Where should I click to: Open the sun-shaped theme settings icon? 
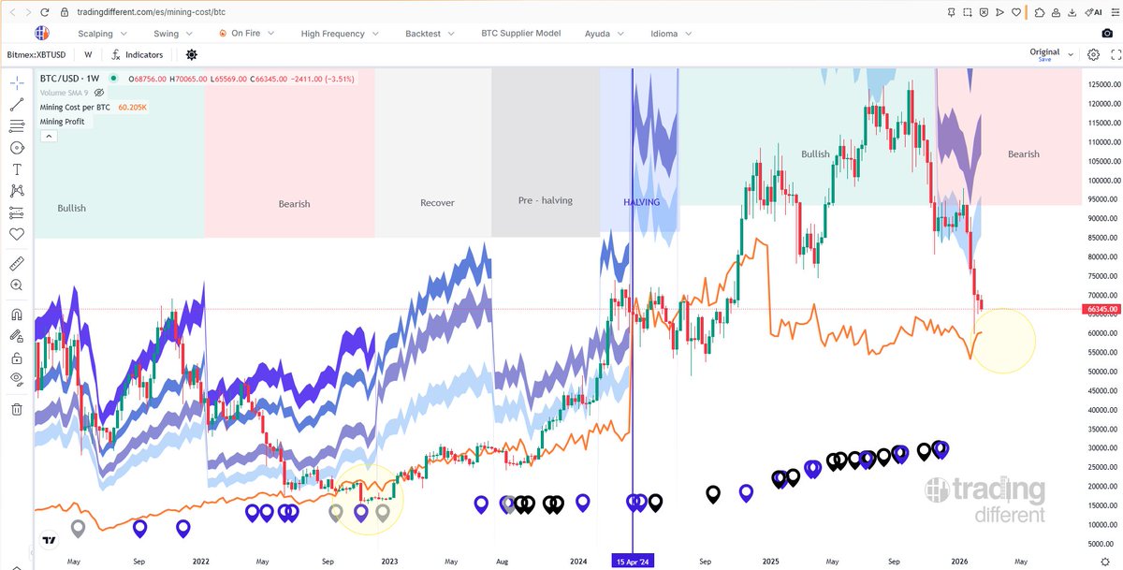(192, 55)
